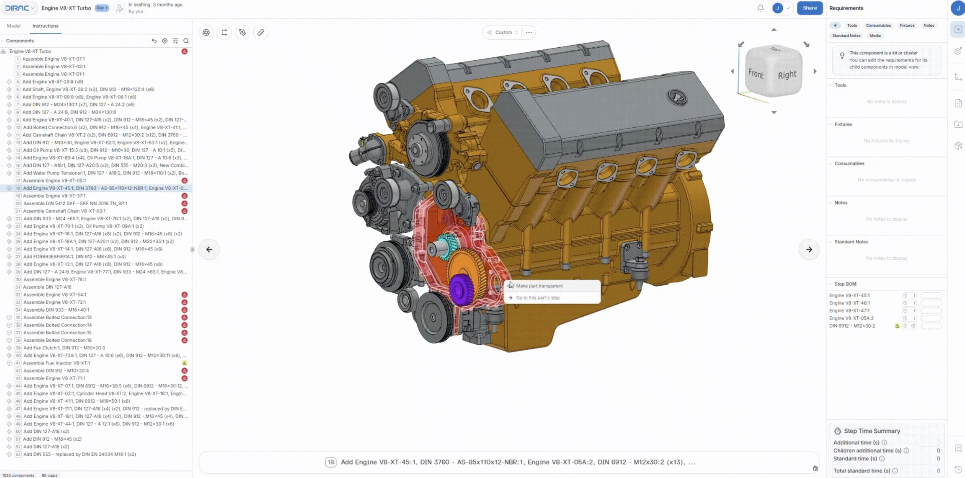Click the three-dots more options next to Custom

coord(529,32)
